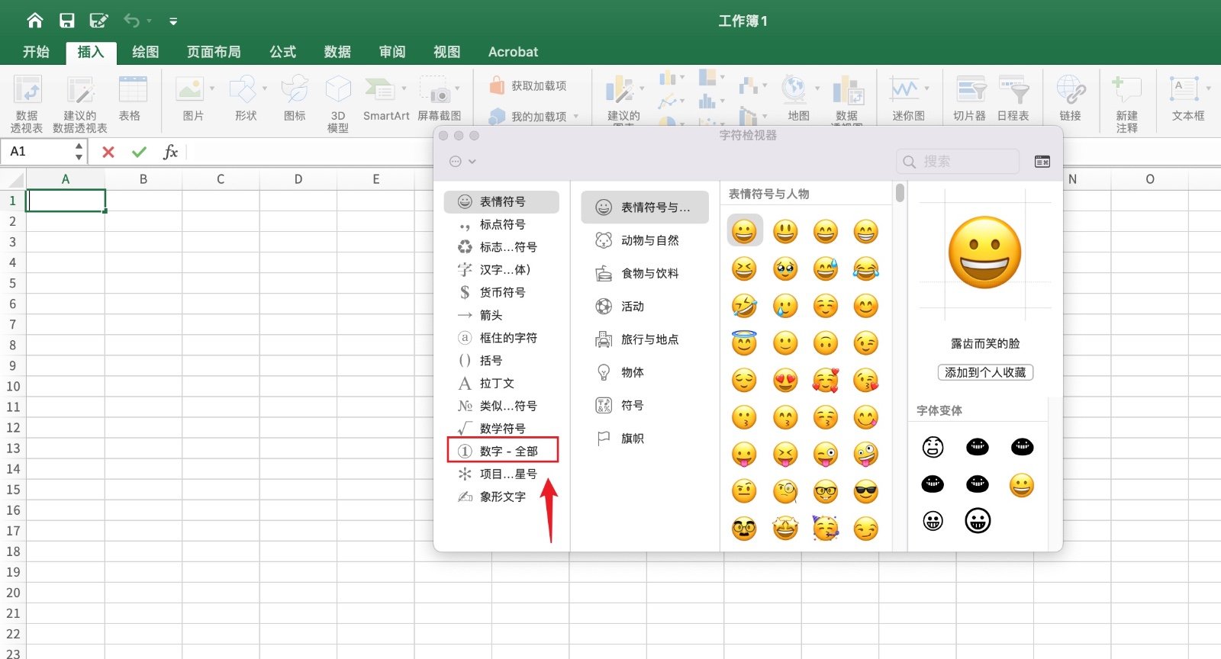
Task: Select the 视图 ribbon tab
Action: click(x=447, y=52)
